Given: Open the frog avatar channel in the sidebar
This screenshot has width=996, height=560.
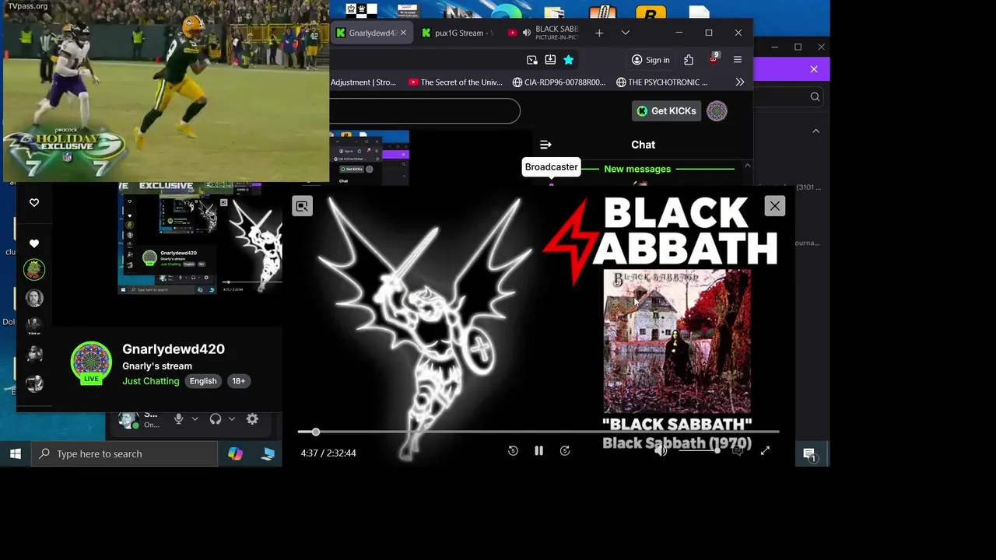Looking at the screenshot, I should click(x=34, y=270).
